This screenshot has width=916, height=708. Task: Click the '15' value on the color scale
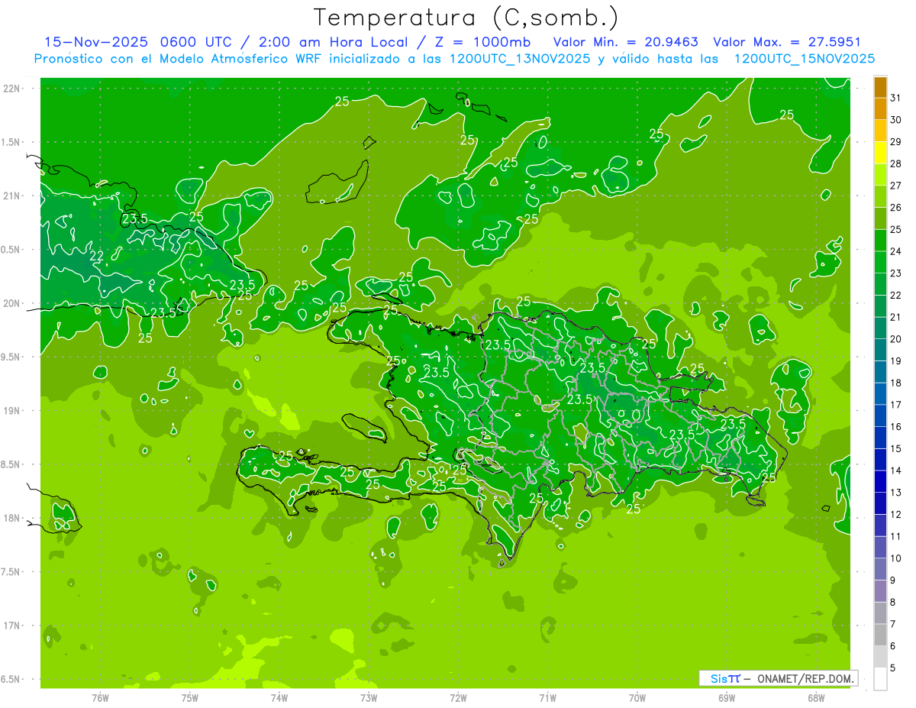pyautogui.click(x=896, y=449)
